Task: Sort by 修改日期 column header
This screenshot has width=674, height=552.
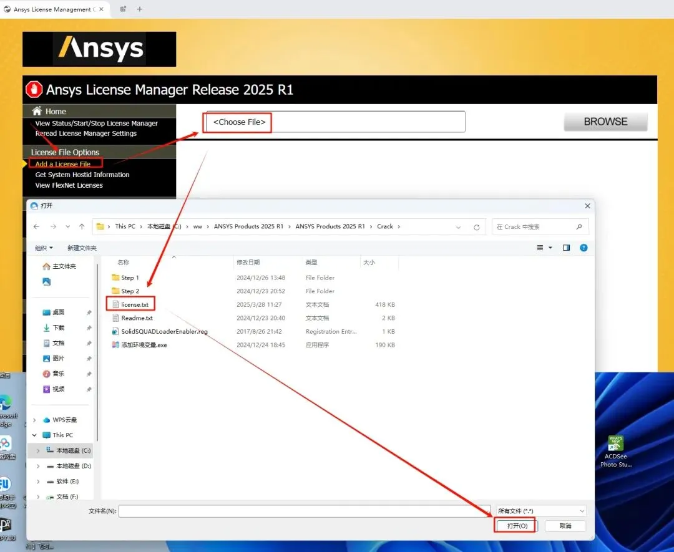Action: (x=248, y=262)
